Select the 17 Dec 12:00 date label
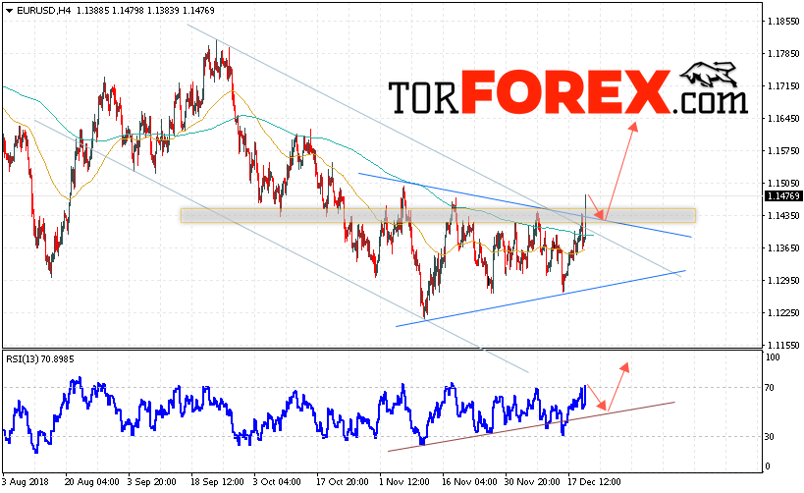Image resolution: width=804 pixels, height=493 pixels. 594,482
